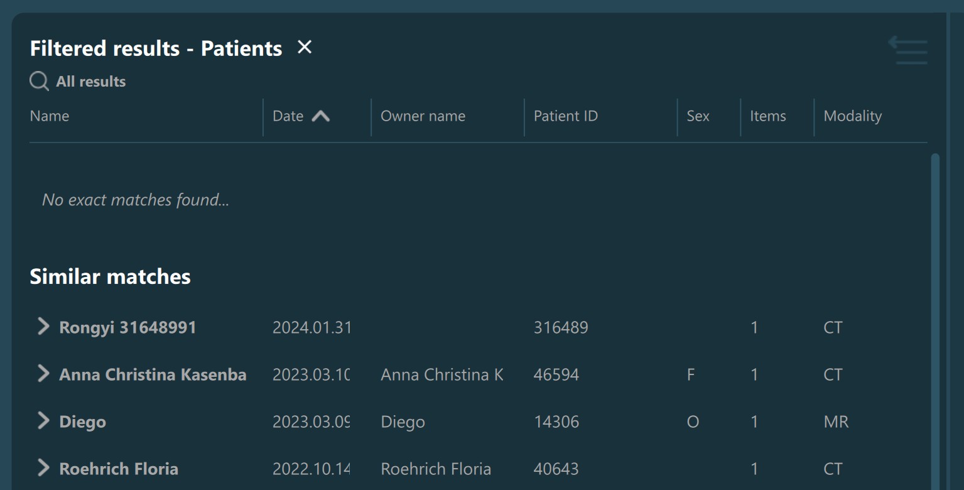Sort by the Patient ID column header
Image resolution: width=964 pixels, height=490 pixels.
(x=565, y=116)
